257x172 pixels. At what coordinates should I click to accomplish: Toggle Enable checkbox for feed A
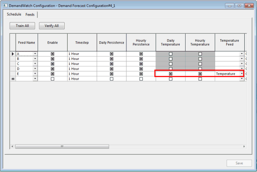click(x=52, y=54)
